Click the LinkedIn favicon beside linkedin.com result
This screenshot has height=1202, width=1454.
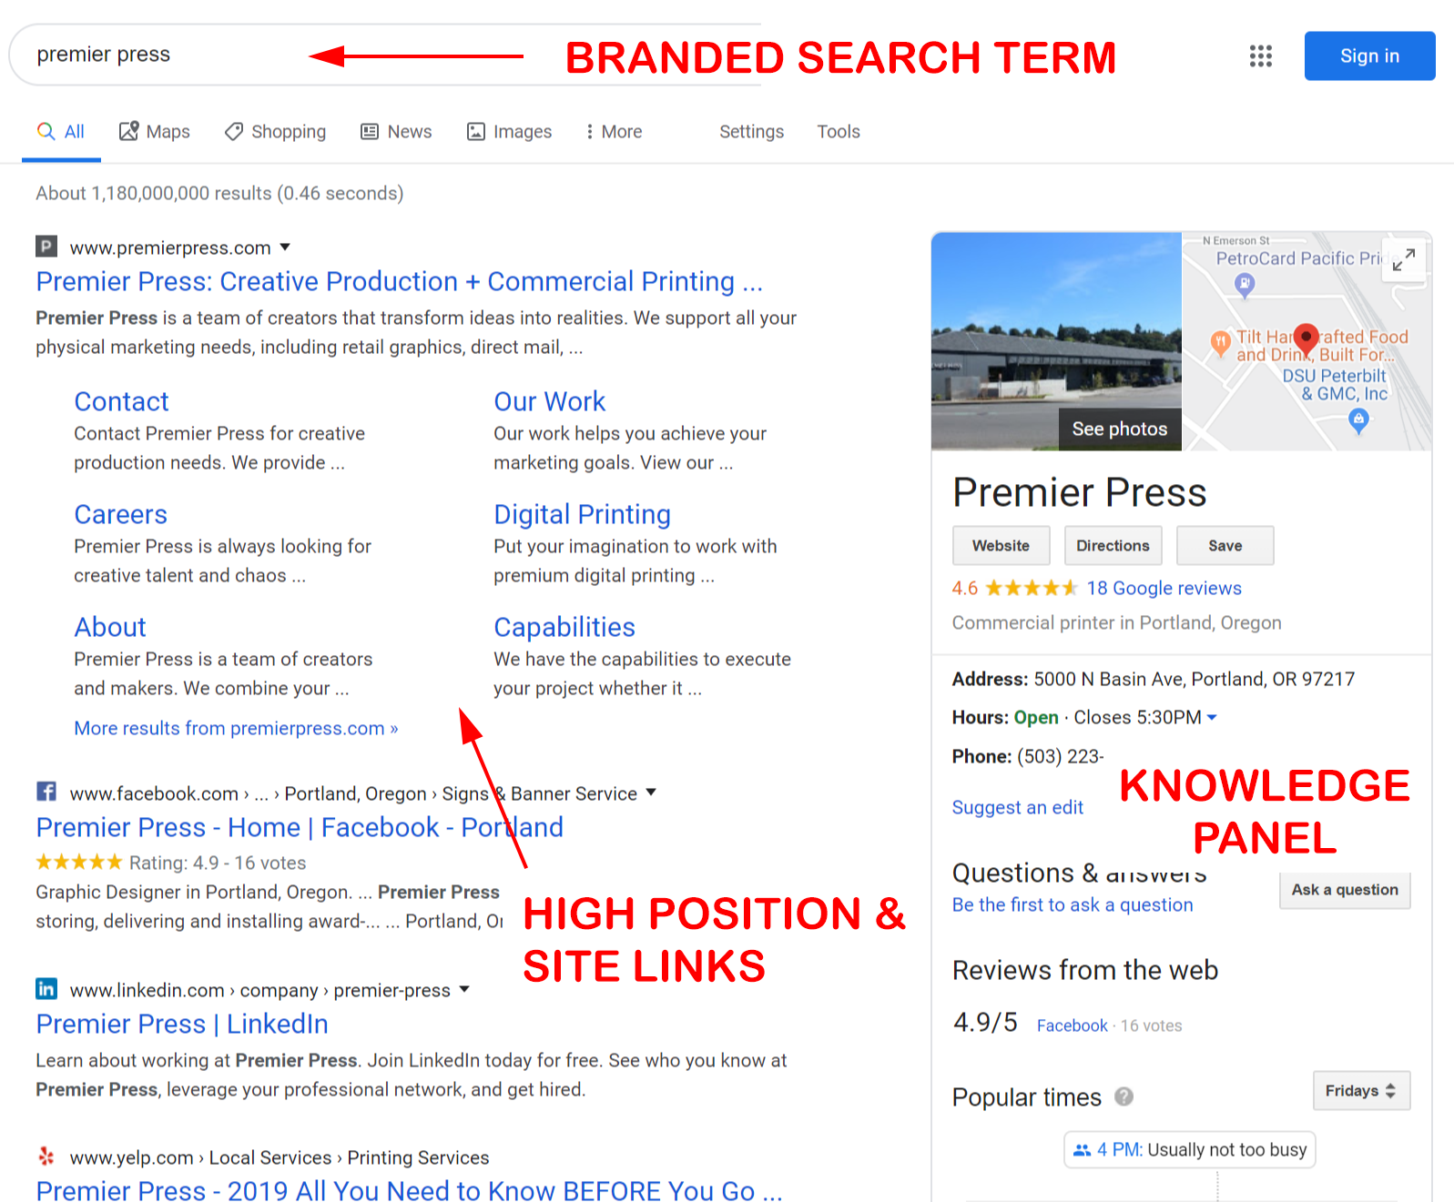(x=46, y=988)
